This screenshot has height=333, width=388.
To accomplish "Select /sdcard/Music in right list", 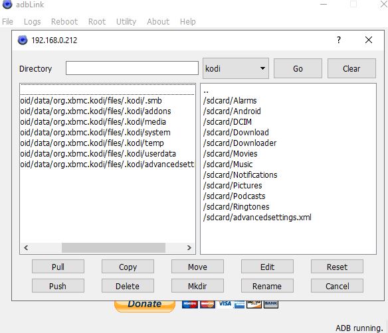I will [x=288, y=165].
